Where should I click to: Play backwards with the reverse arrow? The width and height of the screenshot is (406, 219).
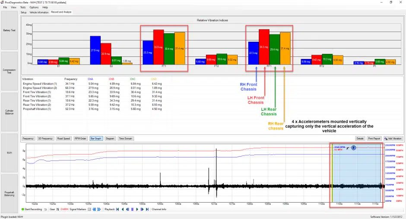tap(123, 210)
